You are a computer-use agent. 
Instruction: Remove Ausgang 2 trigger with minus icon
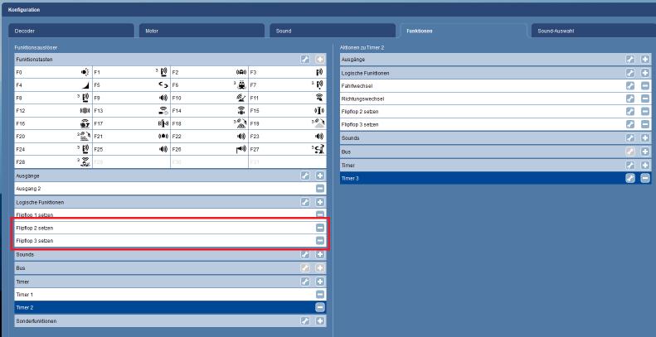[320, 189]
